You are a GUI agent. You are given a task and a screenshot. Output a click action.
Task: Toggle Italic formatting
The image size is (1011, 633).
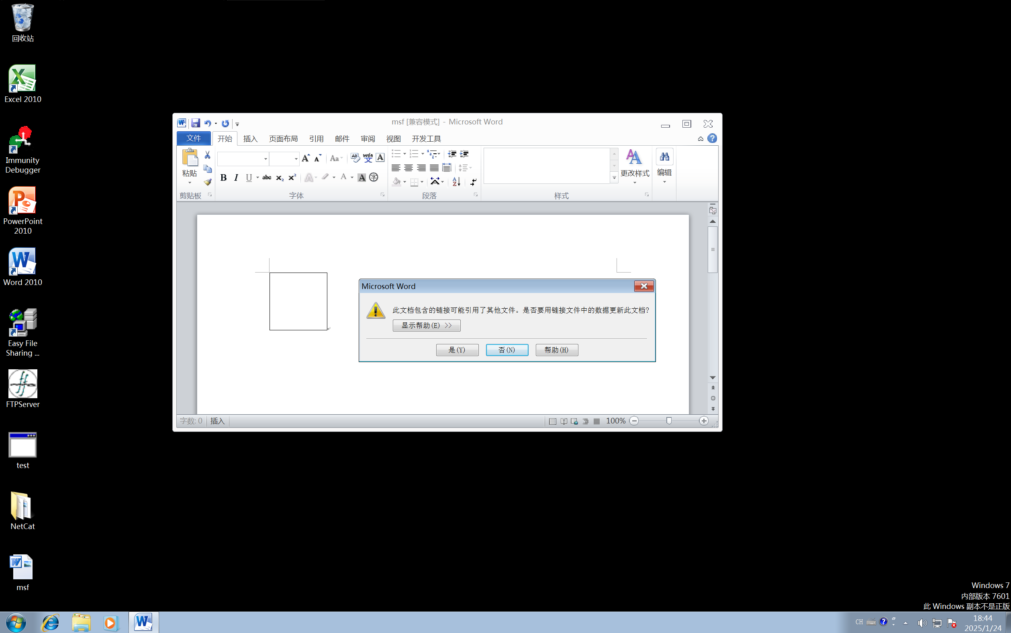(236, 177)
